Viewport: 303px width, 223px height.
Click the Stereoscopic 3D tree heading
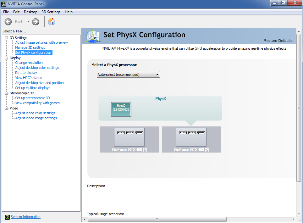(22, 93)
